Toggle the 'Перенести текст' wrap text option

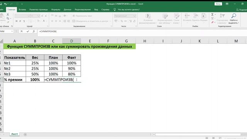(x=82, y=16)
